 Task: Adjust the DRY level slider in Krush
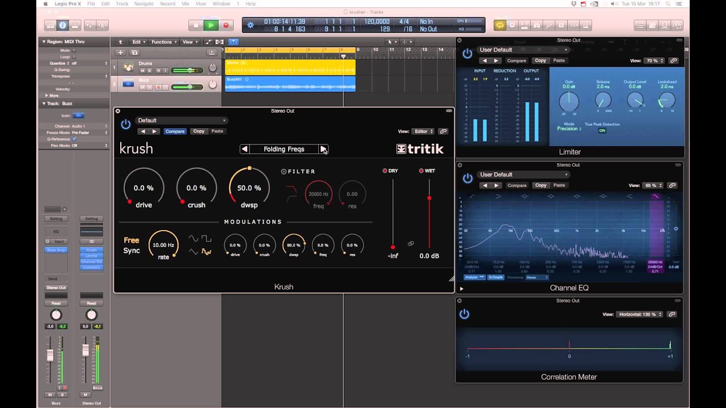pyautogui.click(x=392, y=214)
